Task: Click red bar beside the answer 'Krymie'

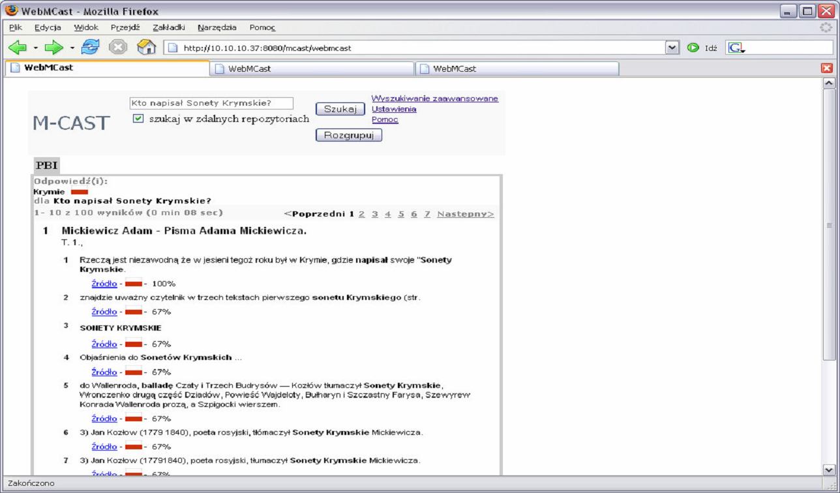Action: pyautogui.click(x=80, y=192)
